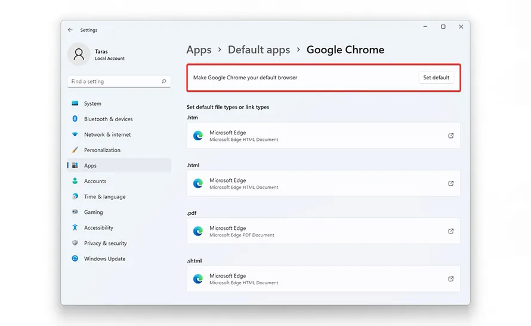This screenshot has width=531, height=326.
Task: Select Bluetooth & devices in the sidebar
Action: [x=108, y=119]
